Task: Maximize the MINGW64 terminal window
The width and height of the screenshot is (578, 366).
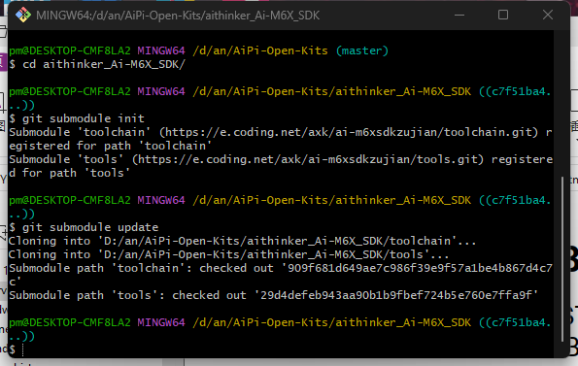Action: coord(503,15)
